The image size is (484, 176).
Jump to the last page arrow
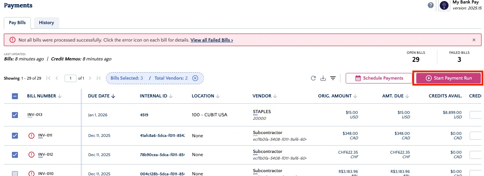(98, 78)
